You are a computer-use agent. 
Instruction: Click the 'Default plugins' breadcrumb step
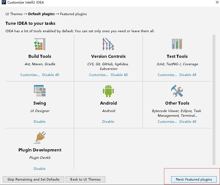coord(41,14)
